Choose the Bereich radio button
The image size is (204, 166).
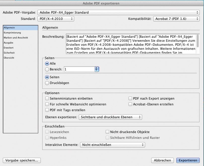point(47,69)
